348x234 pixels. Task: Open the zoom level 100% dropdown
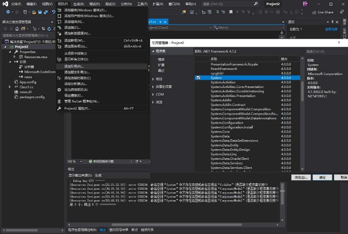pyautogui.click(x=82, y=161)
